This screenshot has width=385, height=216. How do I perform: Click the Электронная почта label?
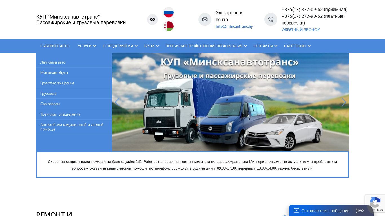click(229, 16)
